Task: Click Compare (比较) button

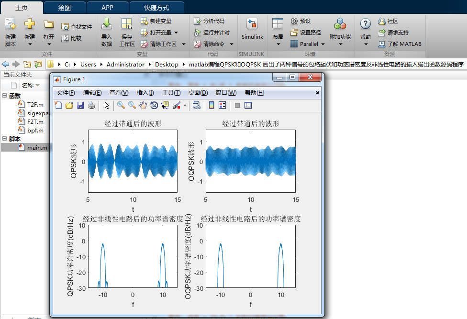Action: coord(71,38)
